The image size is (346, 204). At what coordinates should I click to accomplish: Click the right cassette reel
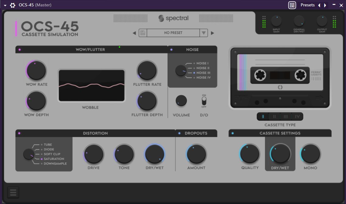pyautogui.click(x=300, y=75)
